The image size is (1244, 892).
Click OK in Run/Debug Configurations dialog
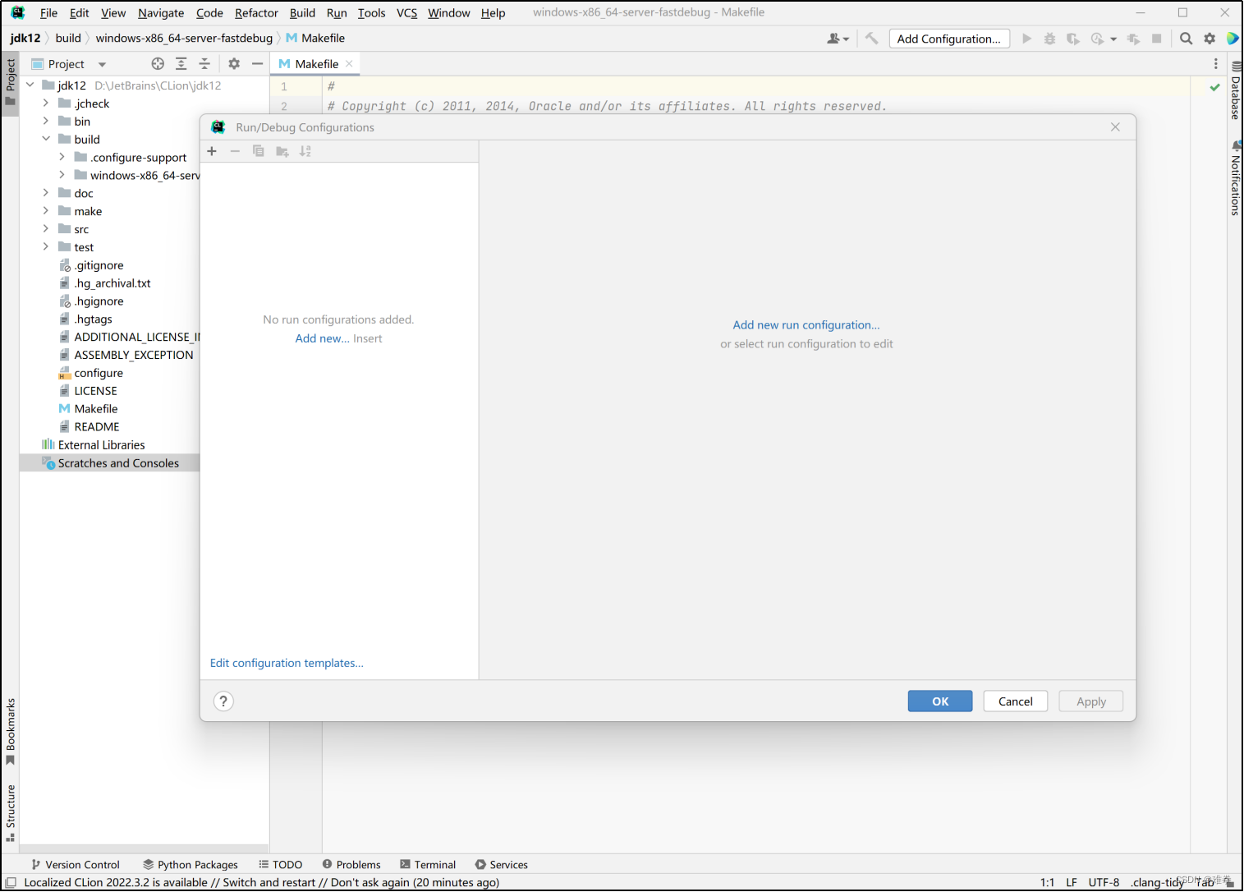coord(940,701)
